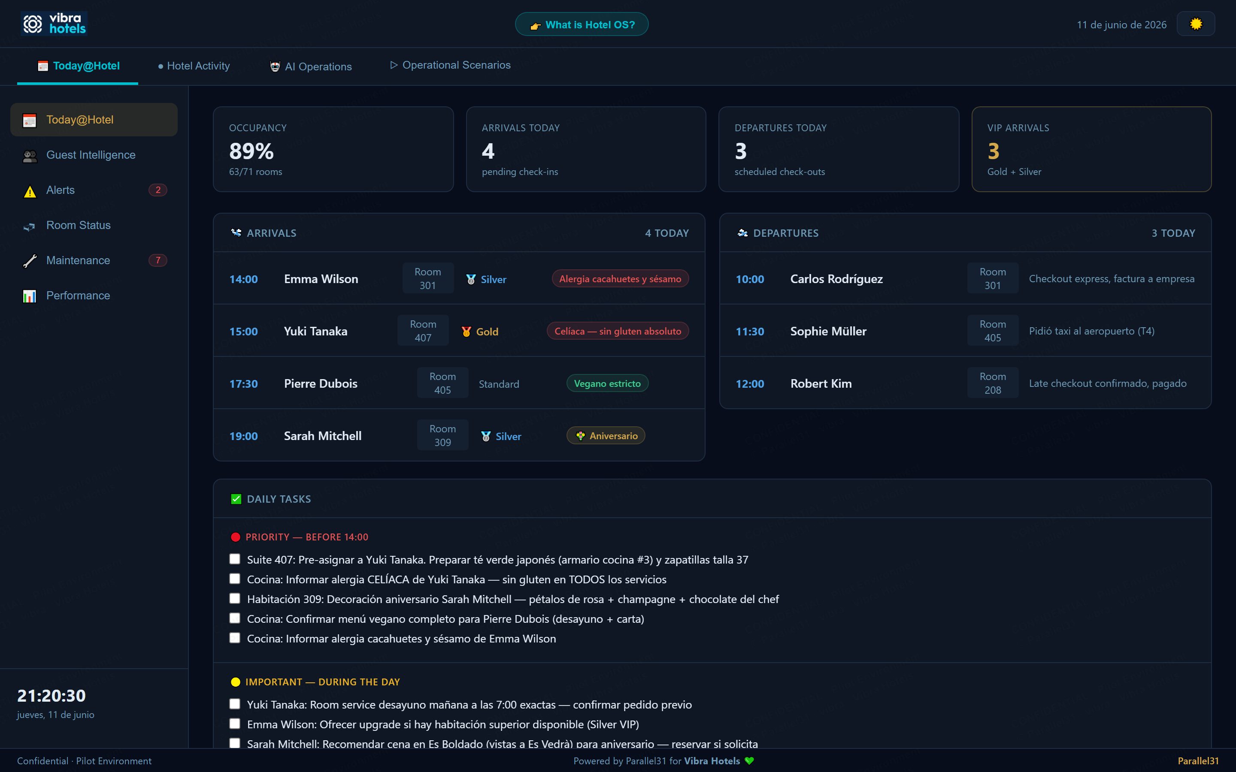Viewport: 1236px width, 772px height.
Task: Click Yuki Tanaka's Gold medal icon
Action: click(x=467, y=332)
